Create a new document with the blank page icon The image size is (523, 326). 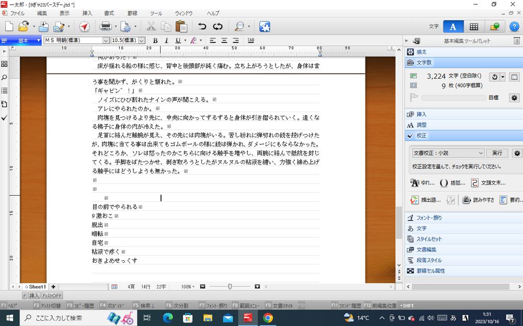(9, 26)
